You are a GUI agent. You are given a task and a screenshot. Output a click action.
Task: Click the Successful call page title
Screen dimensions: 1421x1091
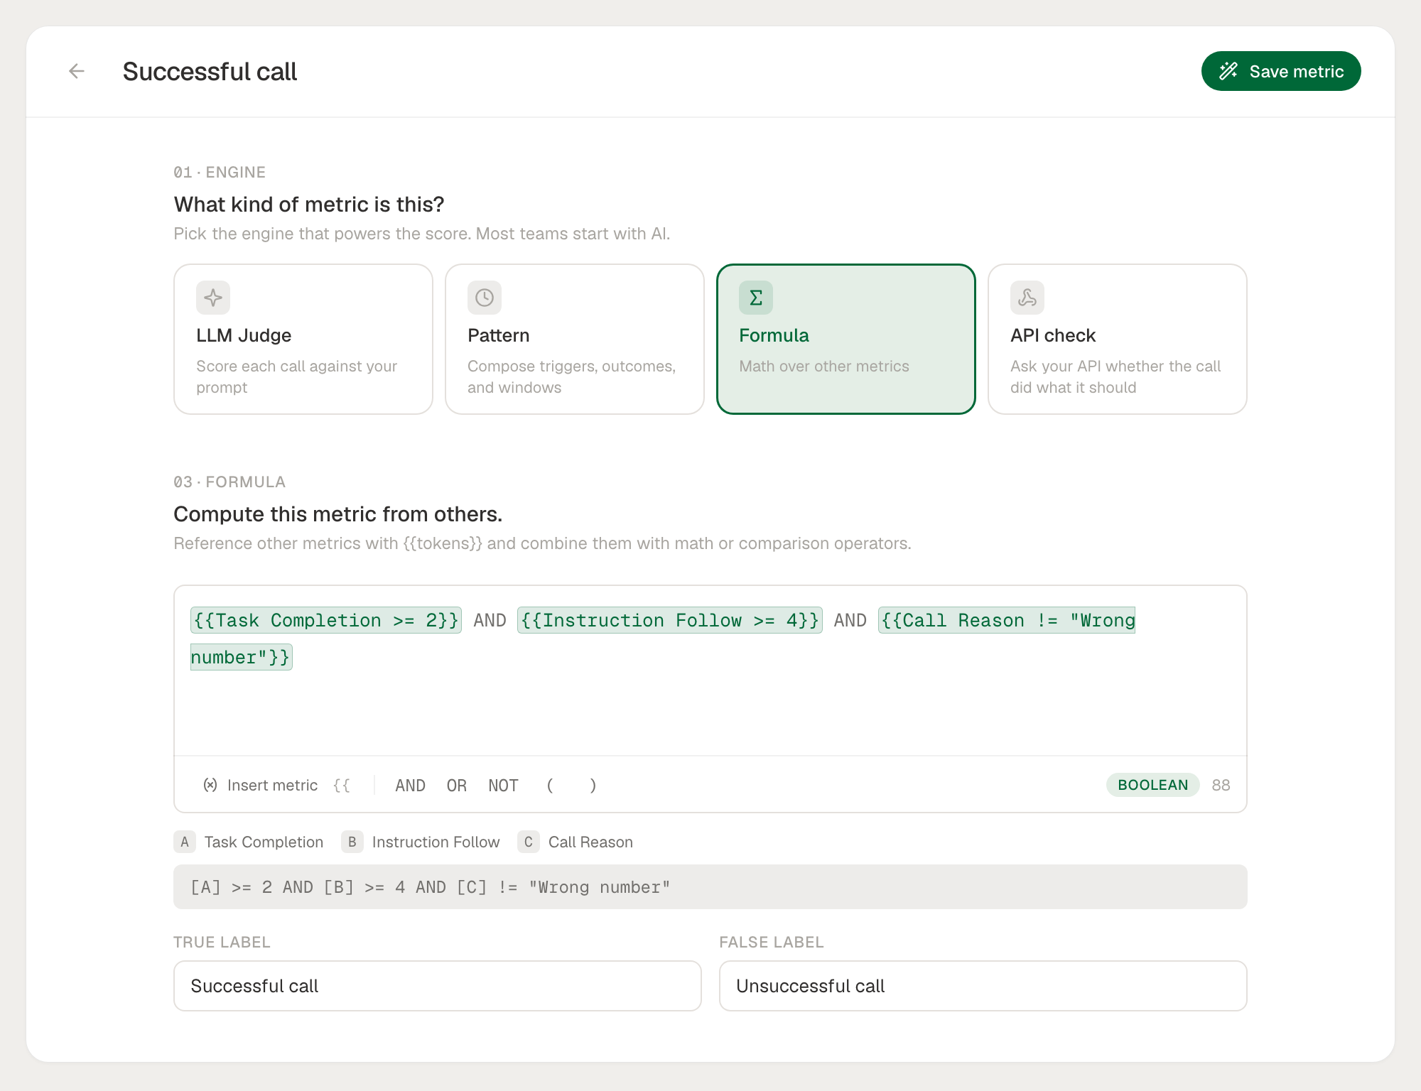click(210, 71)
